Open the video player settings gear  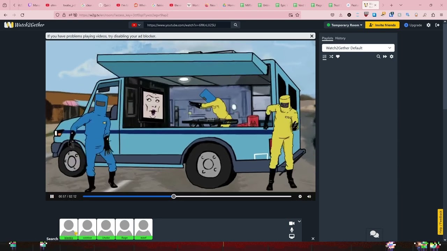point(300,197)
